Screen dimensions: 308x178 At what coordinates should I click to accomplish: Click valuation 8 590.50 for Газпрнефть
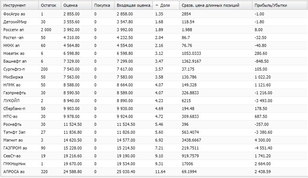(71, 93)
